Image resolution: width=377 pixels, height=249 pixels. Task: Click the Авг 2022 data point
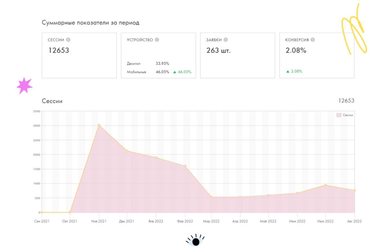point(354,190)
